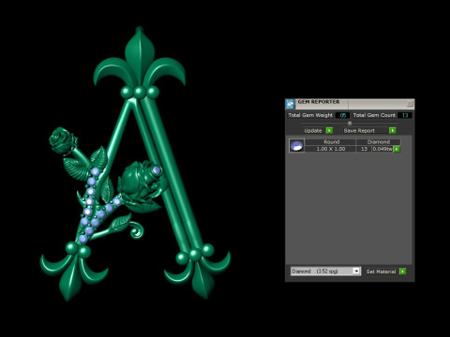
Task: Click the '0.049tw' weight cell
Action: 382,149
